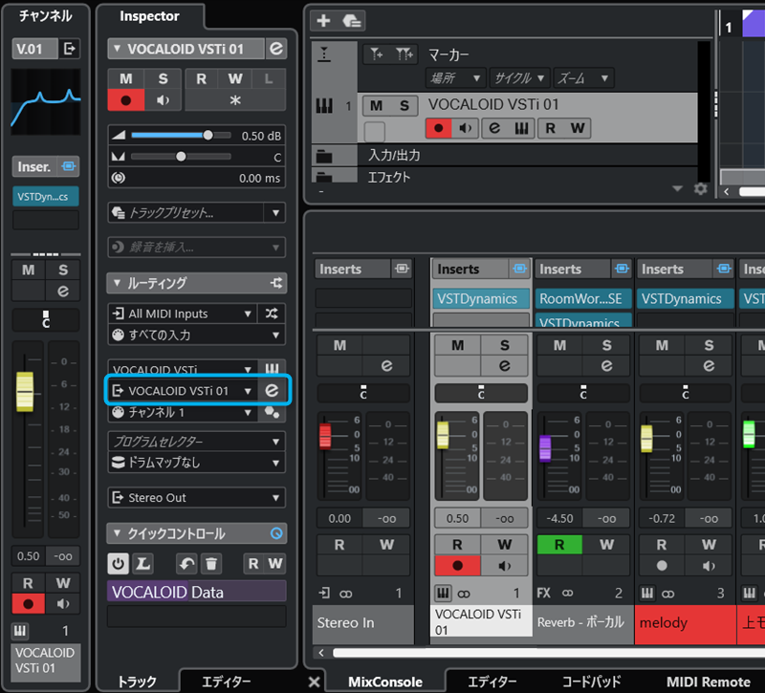Bypass inserts on Stereo In mixer channel
Viewport: 765px width, 693px height.
402,269
